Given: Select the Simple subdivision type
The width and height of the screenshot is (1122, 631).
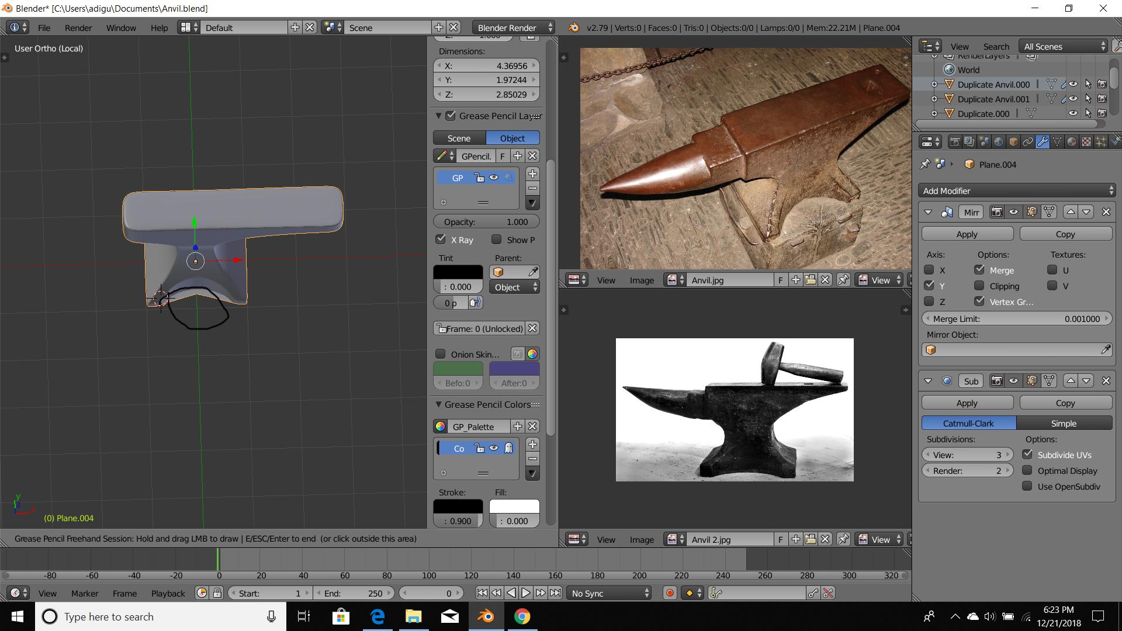Looking at the screenshot, I should tap(1064, 423).
